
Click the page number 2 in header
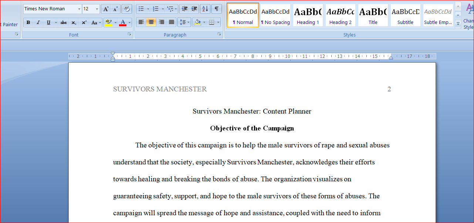(389, 89)
